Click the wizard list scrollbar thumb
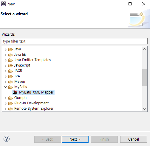 145,77
